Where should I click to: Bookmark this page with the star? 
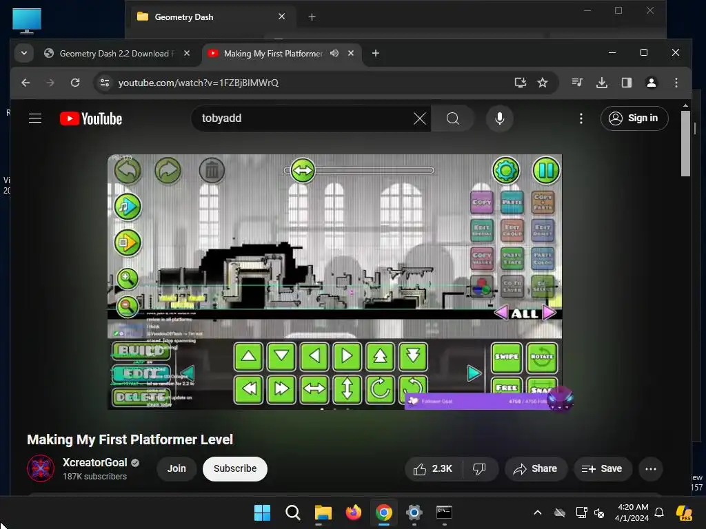[543, 83]
